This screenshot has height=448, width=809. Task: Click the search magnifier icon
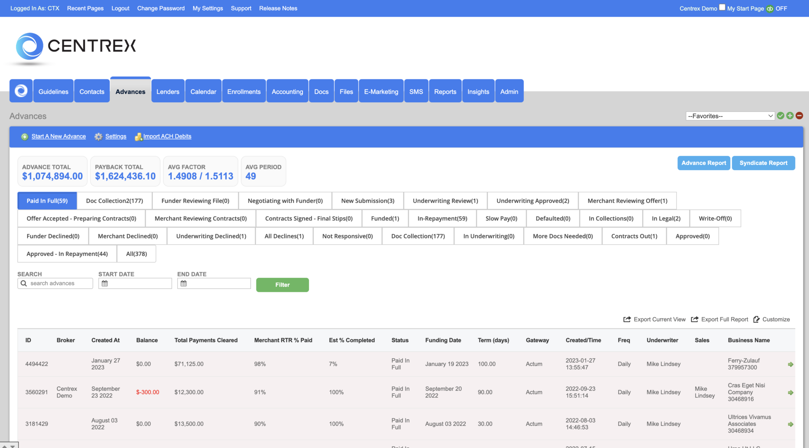tap(24, 283)
